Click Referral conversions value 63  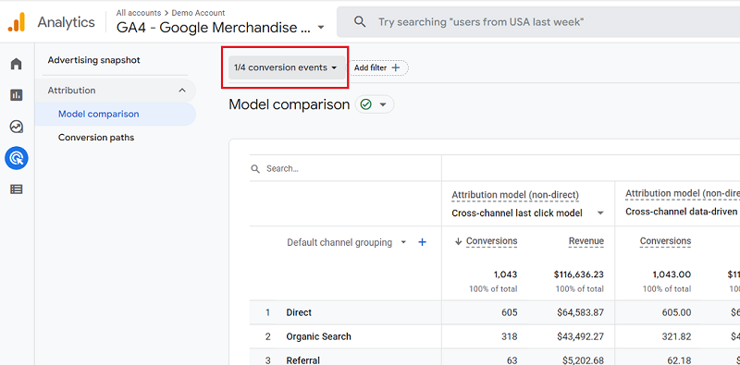[512, 360]
